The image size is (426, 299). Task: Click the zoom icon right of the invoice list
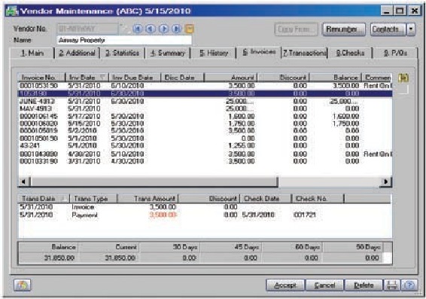403,78
